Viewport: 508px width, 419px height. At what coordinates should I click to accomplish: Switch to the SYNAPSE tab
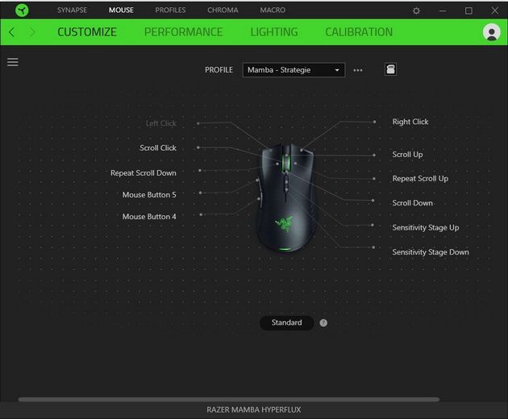tap(73, 10)
